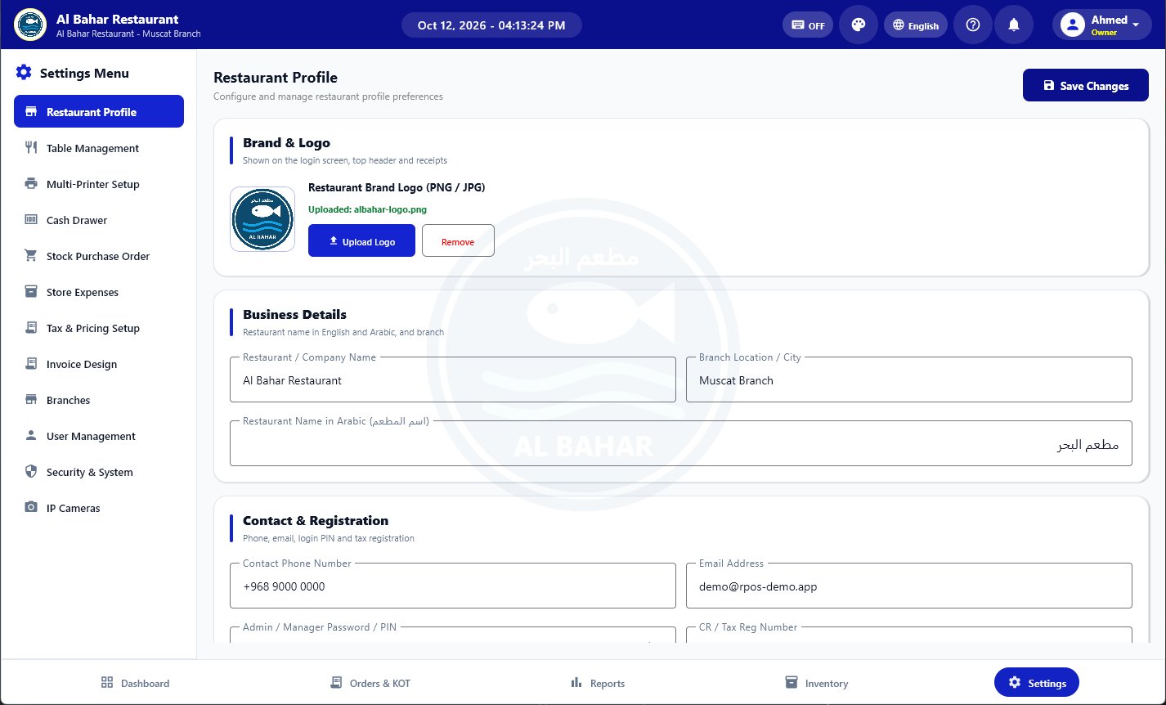
Task: Open the Orders & KOT tab
Action: pos(370,683)
